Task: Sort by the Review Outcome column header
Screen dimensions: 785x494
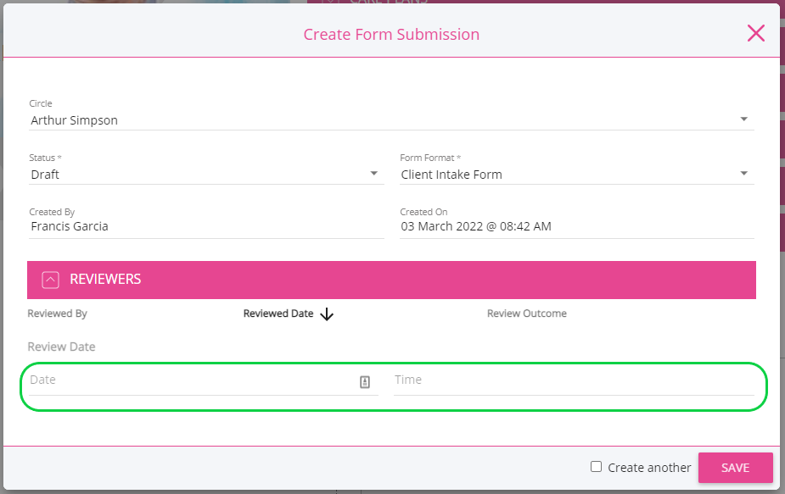Action: [x=526, y=314]
